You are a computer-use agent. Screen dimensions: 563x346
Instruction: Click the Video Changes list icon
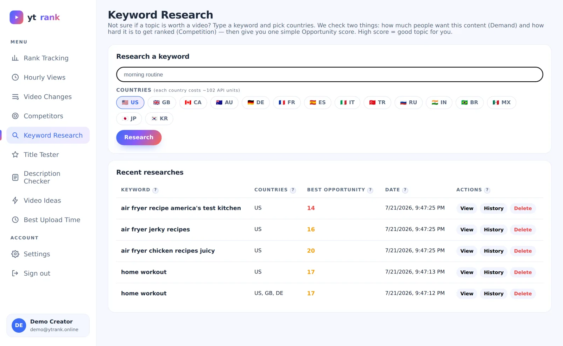click(15, 97)
